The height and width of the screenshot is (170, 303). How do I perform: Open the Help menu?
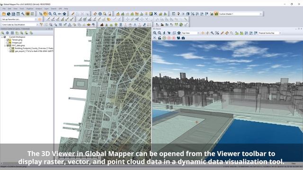click(x=66, y=8)
